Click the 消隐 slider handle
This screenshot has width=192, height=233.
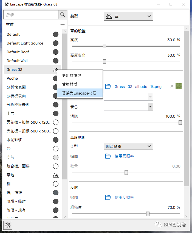(180, 123)
